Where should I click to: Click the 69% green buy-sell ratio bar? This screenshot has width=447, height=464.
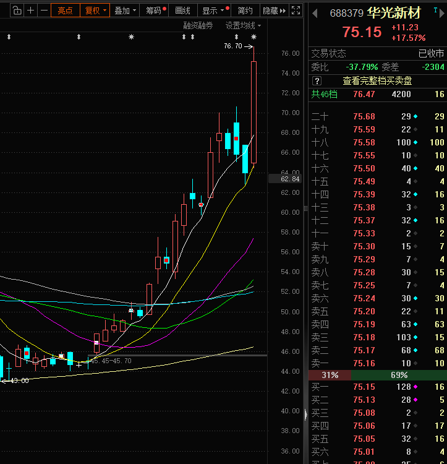point(399,375)
